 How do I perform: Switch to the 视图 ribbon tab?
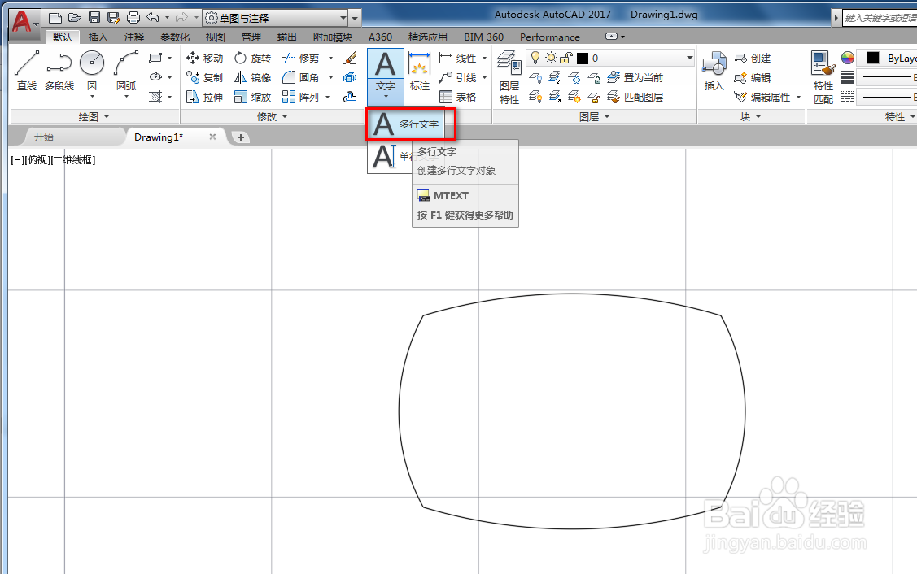[x=215, y=37]
